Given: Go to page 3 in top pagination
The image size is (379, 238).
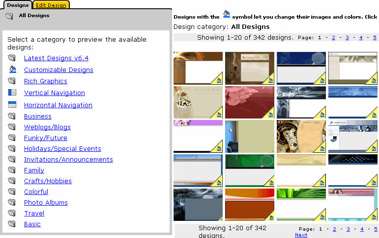Looking at the screenshot, I should 348,38.
